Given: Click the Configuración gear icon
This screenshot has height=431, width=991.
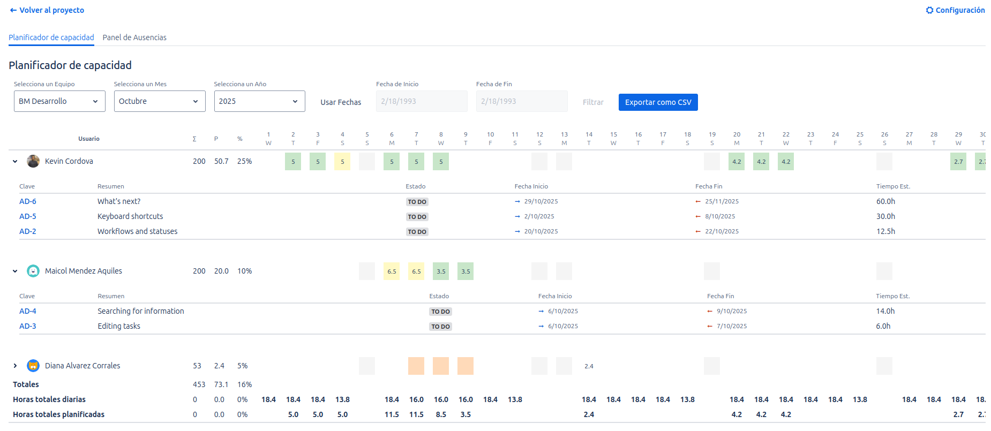Looking at the screenshot, I should [929, 10].
